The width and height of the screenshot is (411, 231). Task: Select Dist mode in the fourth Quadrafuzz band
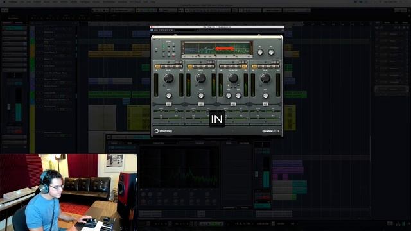[265, 67]
